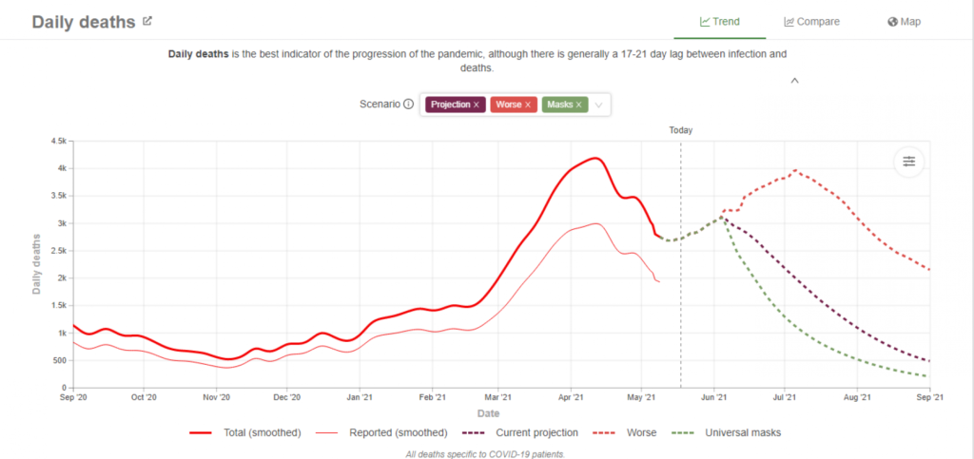
Task: Click the Compare bar chart icon
Action: click(x=789, y=22)
